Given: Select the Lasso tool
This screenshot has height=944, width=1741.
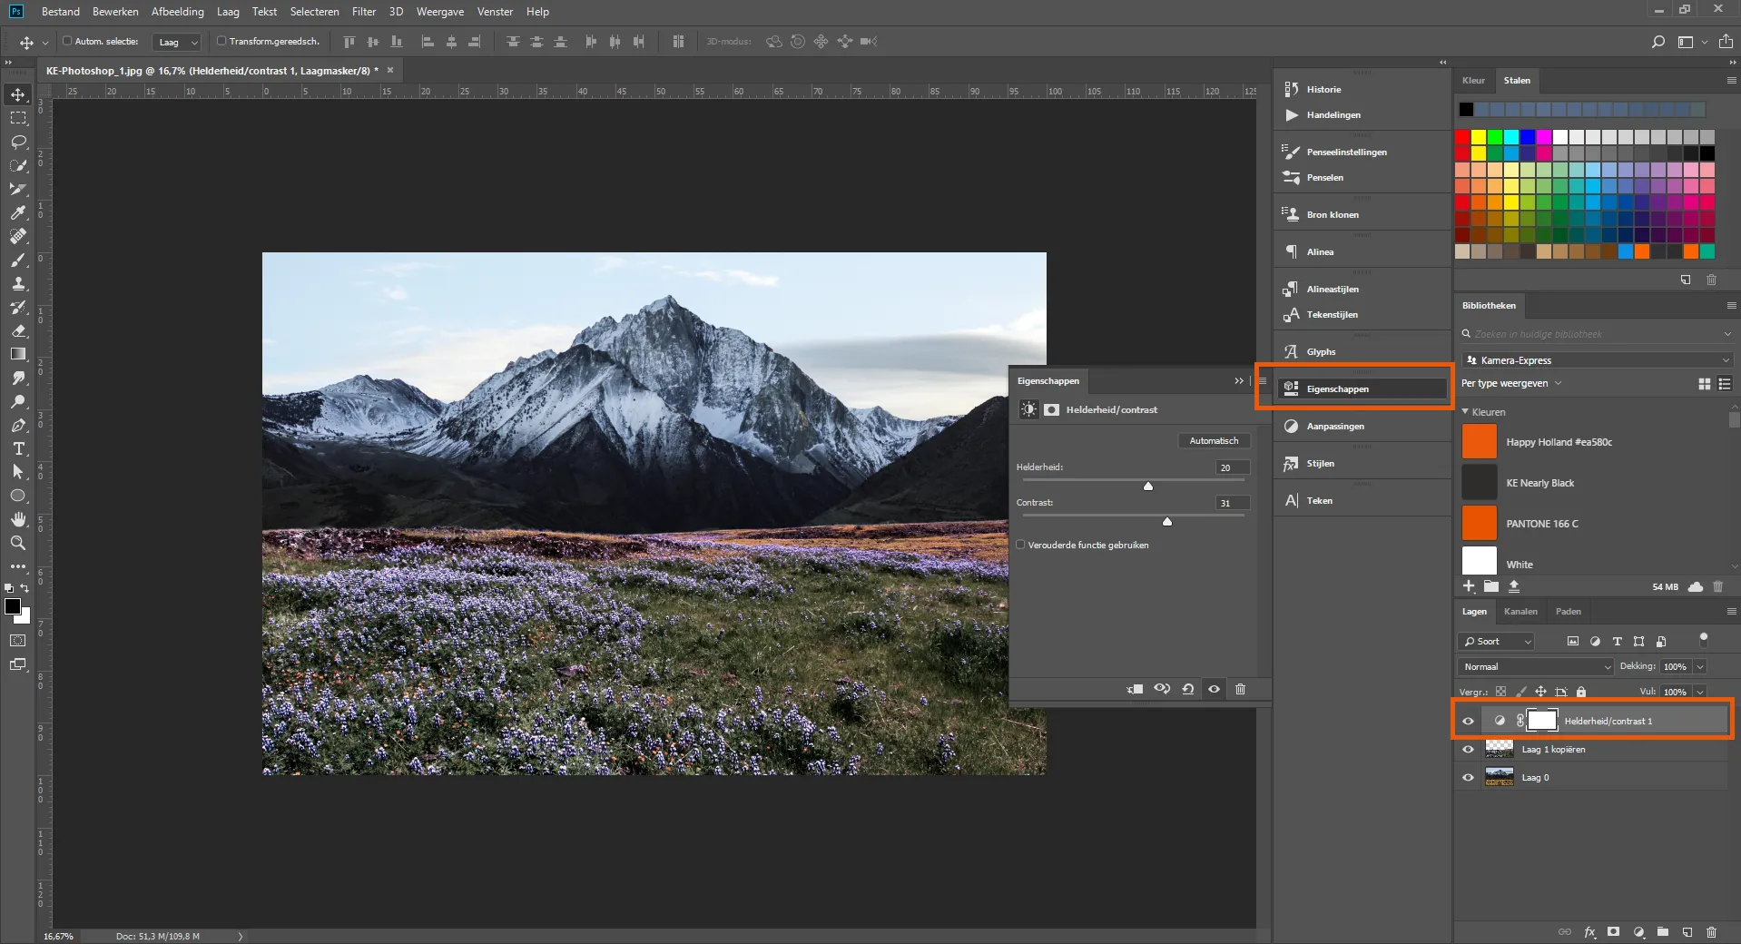Looking at the screenshot, I should point(18,142).
